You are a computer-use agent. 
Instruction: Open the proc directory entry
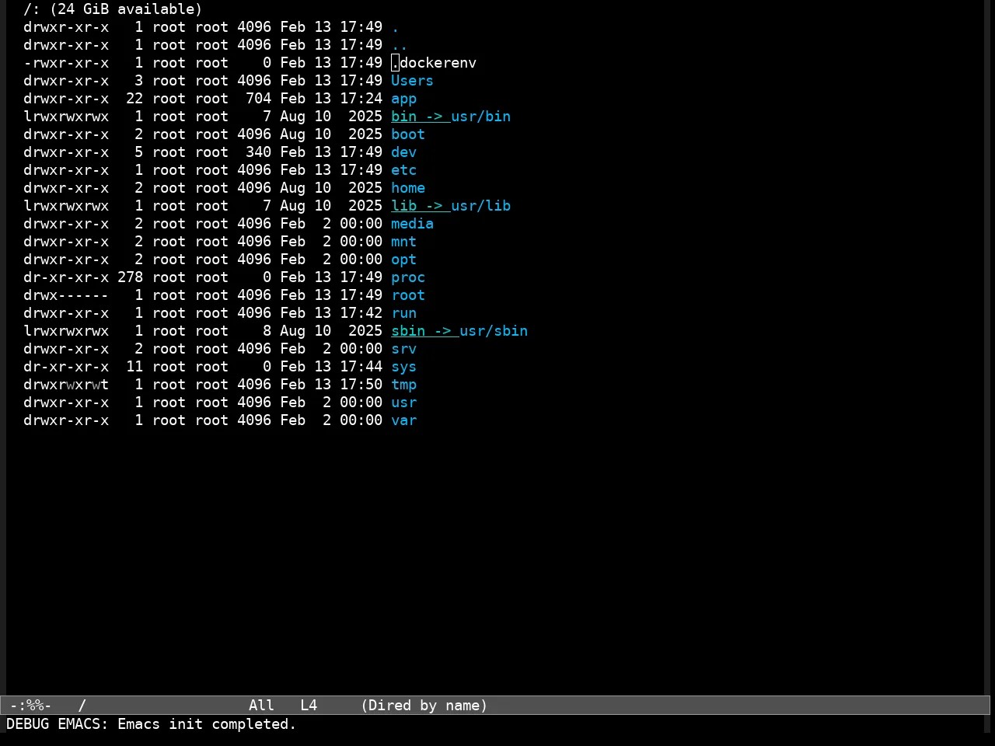[408, 277]
